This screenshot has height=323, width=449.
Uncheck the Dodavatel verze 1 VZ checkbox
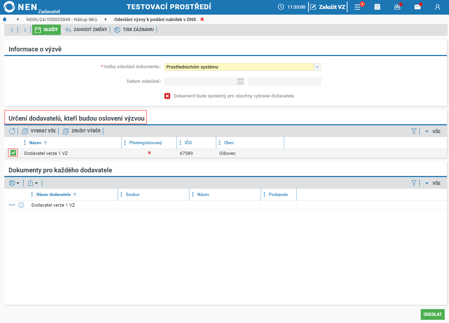(x=13, y=153)
